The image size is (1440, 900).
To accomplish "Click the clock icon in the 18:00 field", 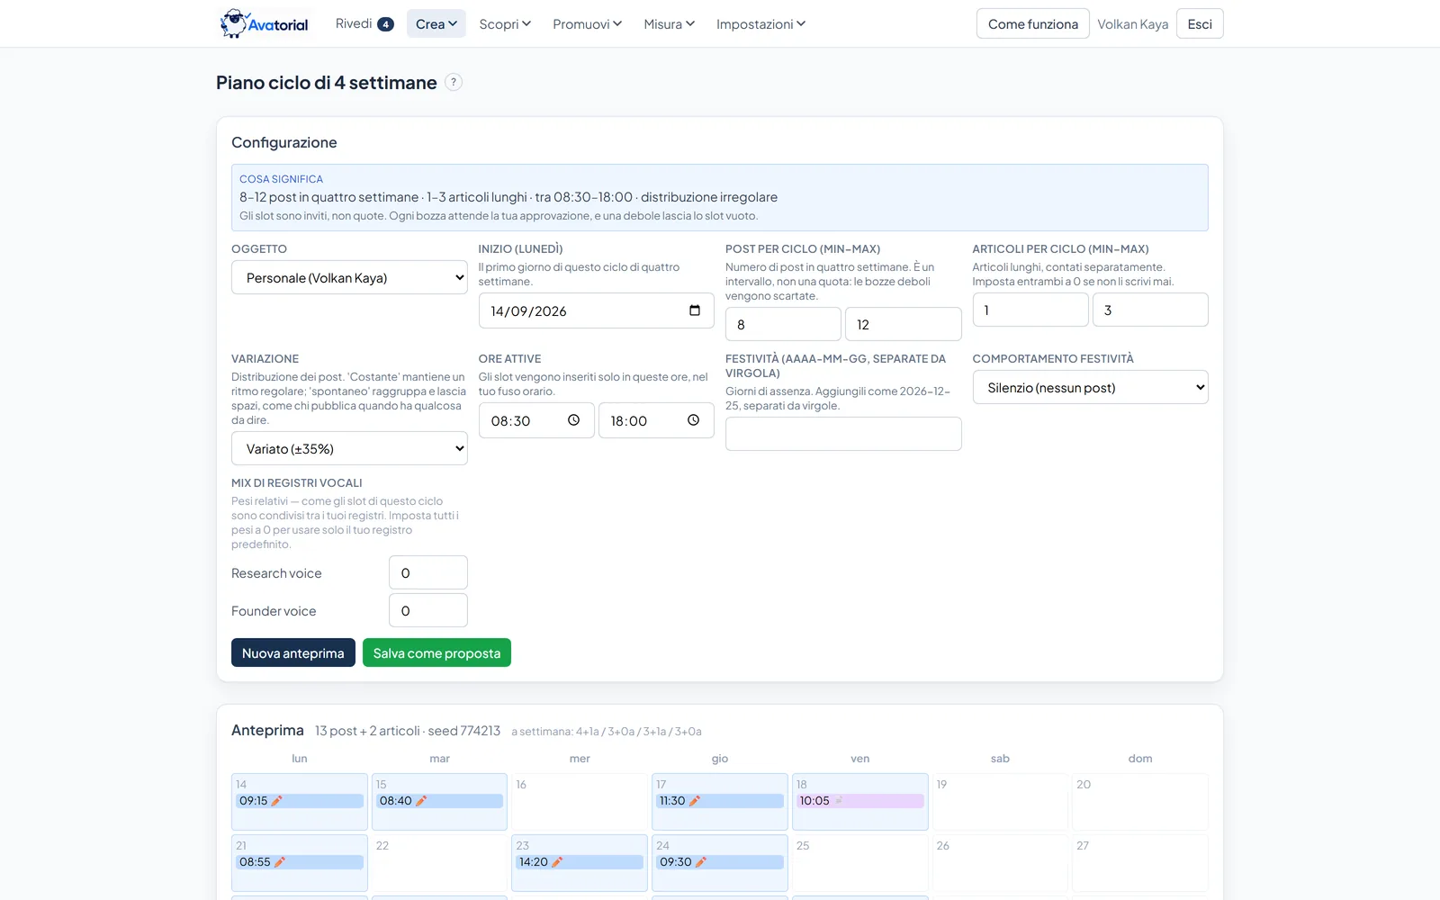I will click(x=693, y=420).
